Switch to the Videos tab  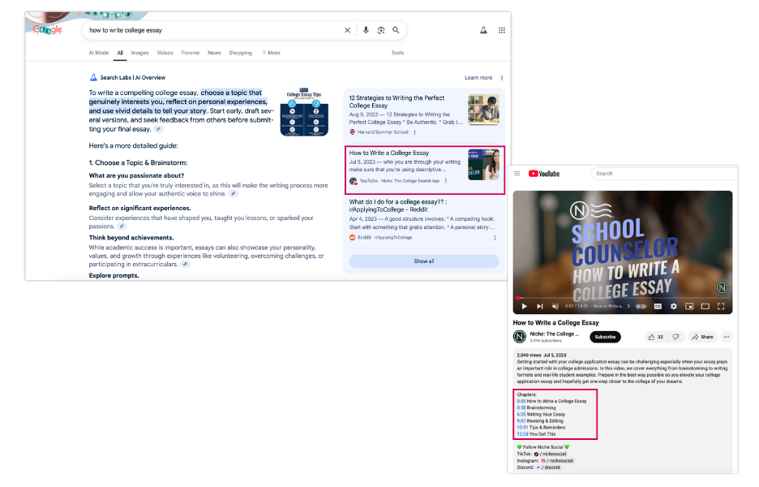pos(165,53)
